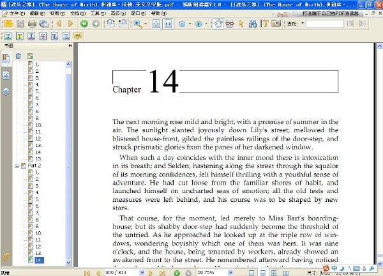The height and width of the screenshot is (276, 383).
Task: Open search with the binoculars icon
Action: (x=253, y=24)
